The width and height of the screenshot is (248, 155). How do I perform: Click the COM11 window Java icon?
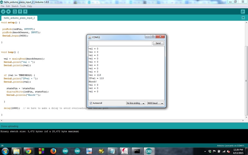[x=90, y=37]
